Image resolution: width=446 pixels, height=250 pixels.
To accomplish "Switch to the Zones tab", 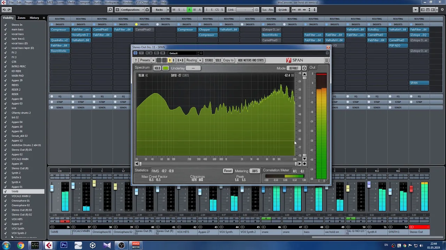I will pos(22,18).
